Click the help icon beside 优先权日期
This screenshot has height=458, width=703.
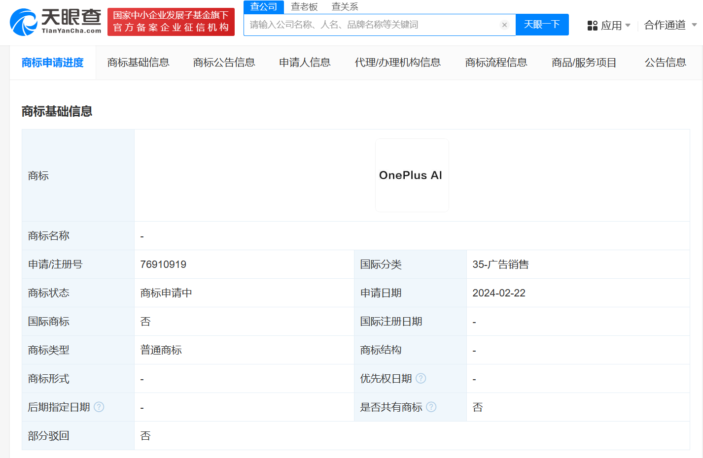[421, 378]
